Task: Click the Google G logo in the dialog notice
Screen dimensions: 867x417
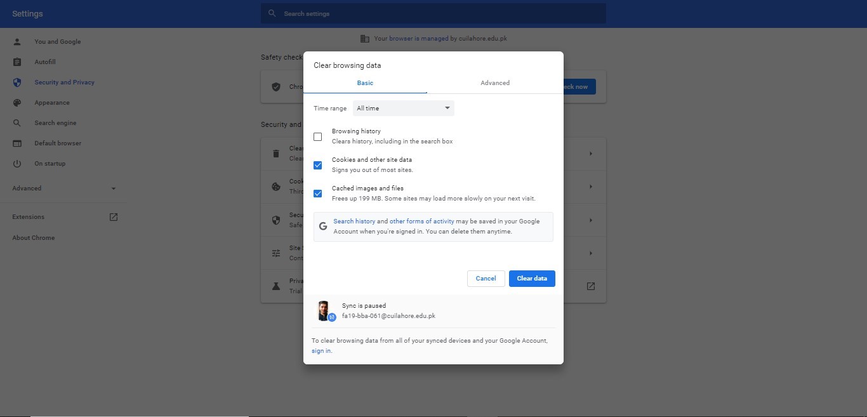Action: 323,227
